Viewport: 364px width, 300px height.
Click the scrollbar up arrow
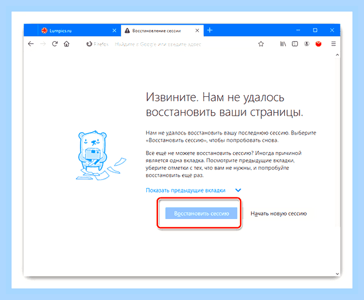(x=338, y=55)
